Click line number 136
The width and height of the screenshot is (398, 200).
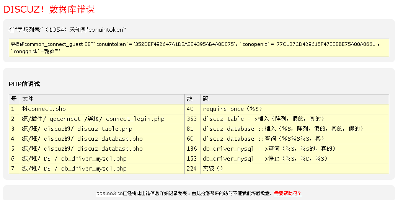[x=192, y=149]
